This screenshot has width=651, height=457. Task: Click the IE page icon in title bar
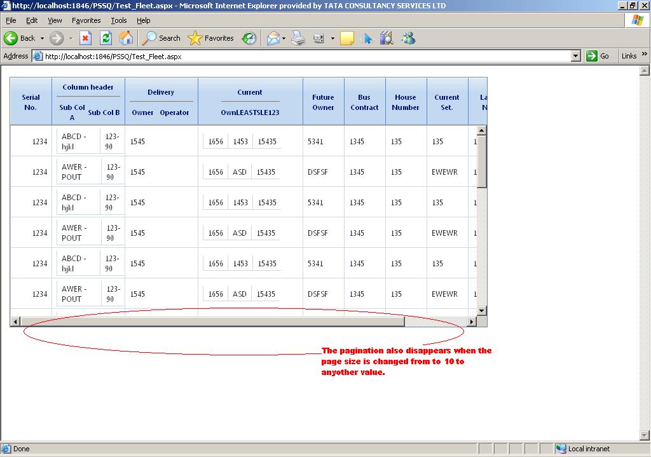pyautogui.click(x=6, y=5)
